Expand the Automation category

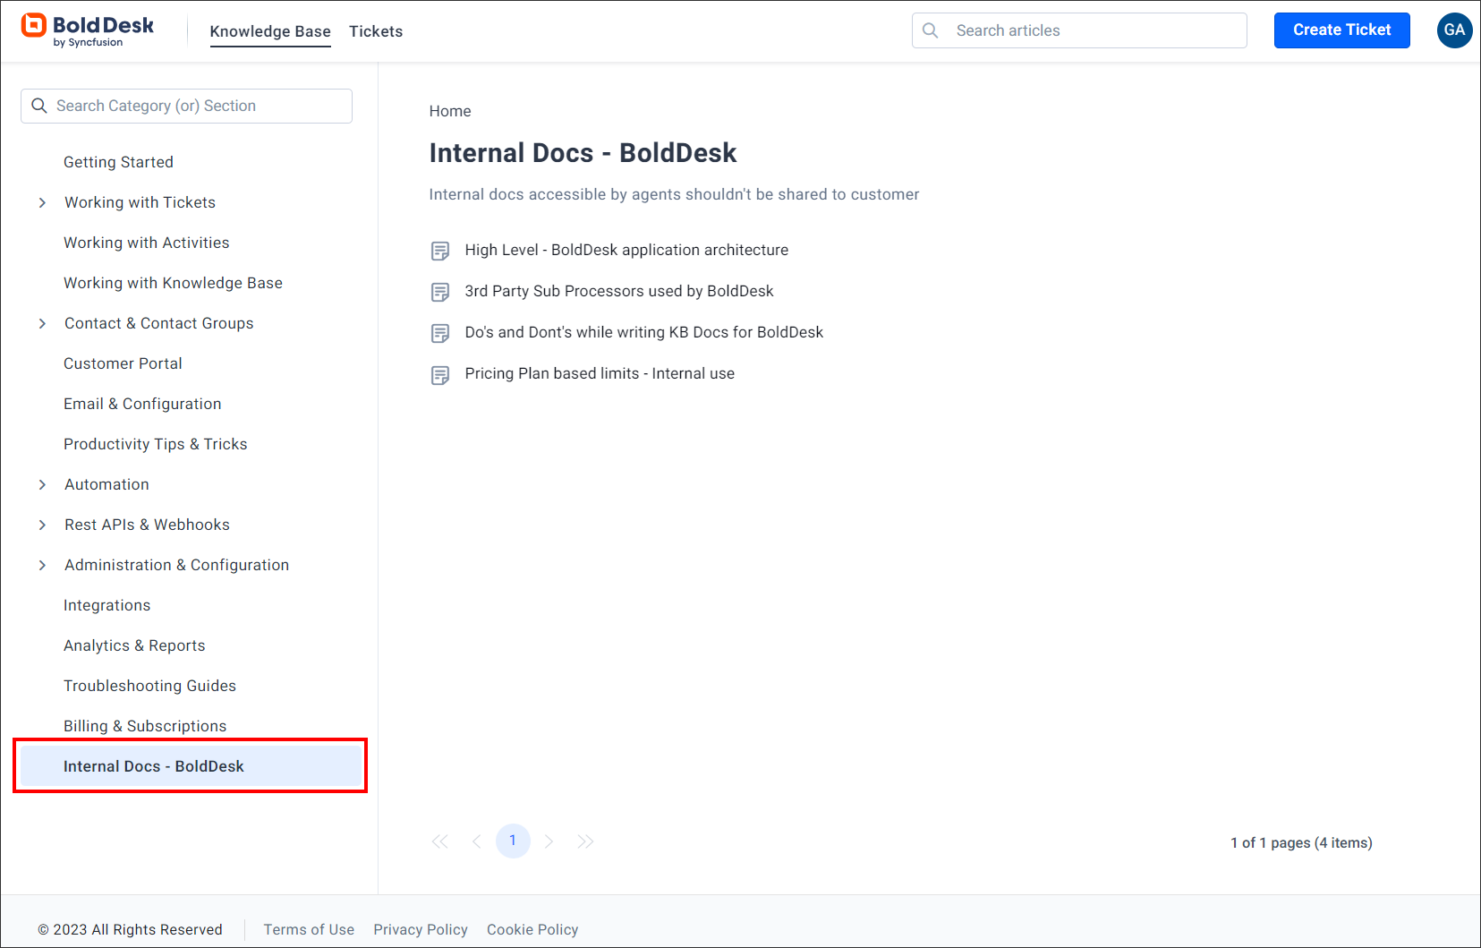tap(42, 485)
